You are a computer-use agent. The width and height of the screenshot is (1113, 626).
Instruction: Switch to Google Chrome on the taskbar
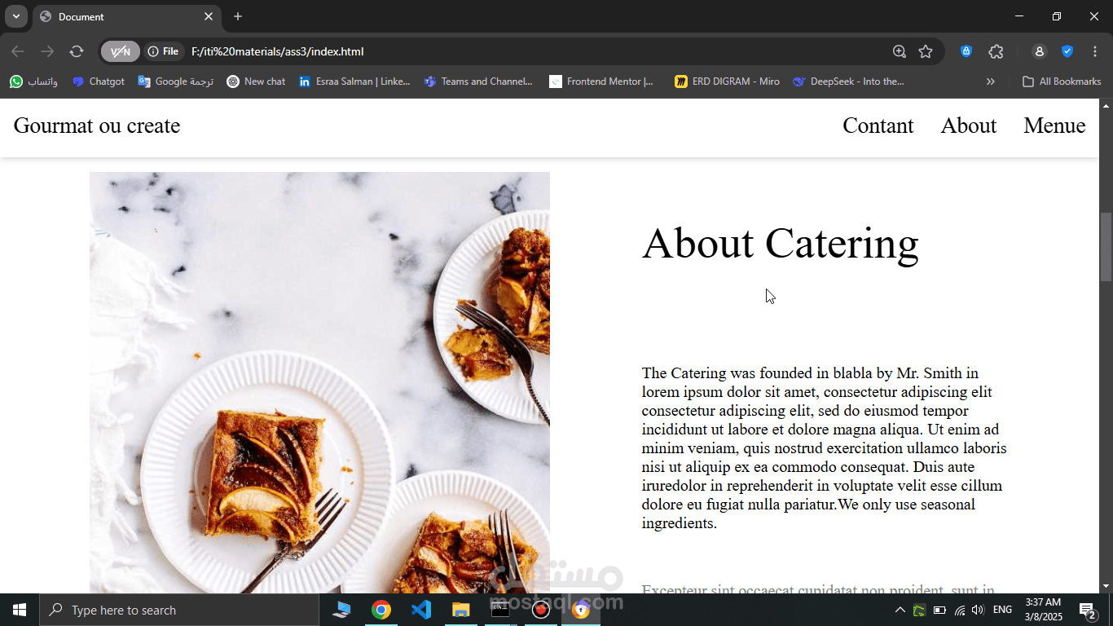coord(381,610)
